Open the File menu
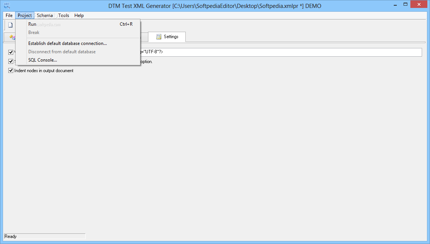 click(x=9, y=15)
